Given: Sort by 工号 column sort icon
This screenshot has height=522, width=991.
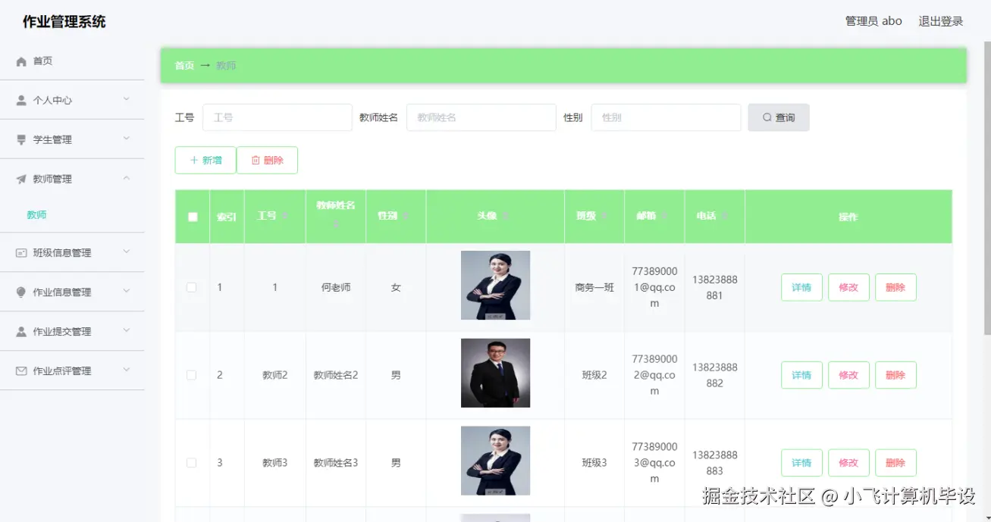Looking at the screenshot, I should [285, 217].
